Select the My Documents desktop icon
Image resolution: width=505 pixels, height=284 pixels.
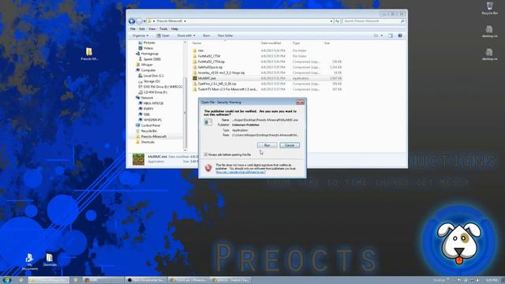tap(30, 262)
